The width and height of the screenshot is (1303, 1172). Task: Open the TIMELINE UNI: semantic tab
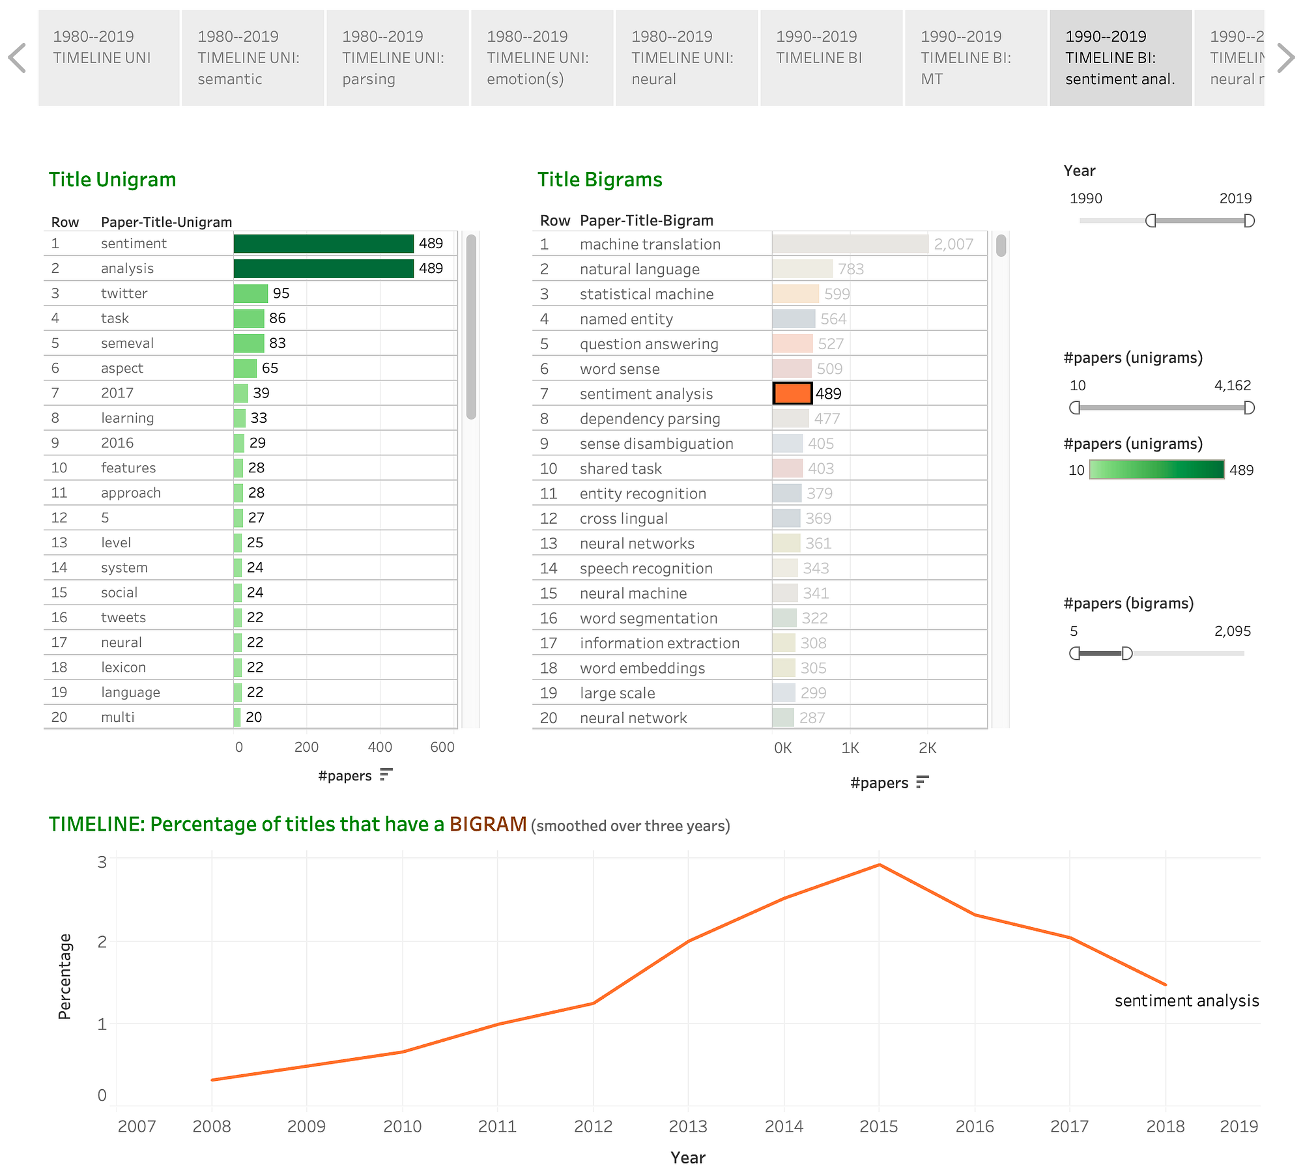click(253, 58)
